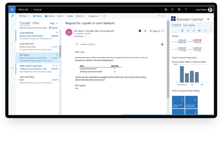Open the Ongoing Sales Quotes tile
Screen dimensions: 224x143
178,102
